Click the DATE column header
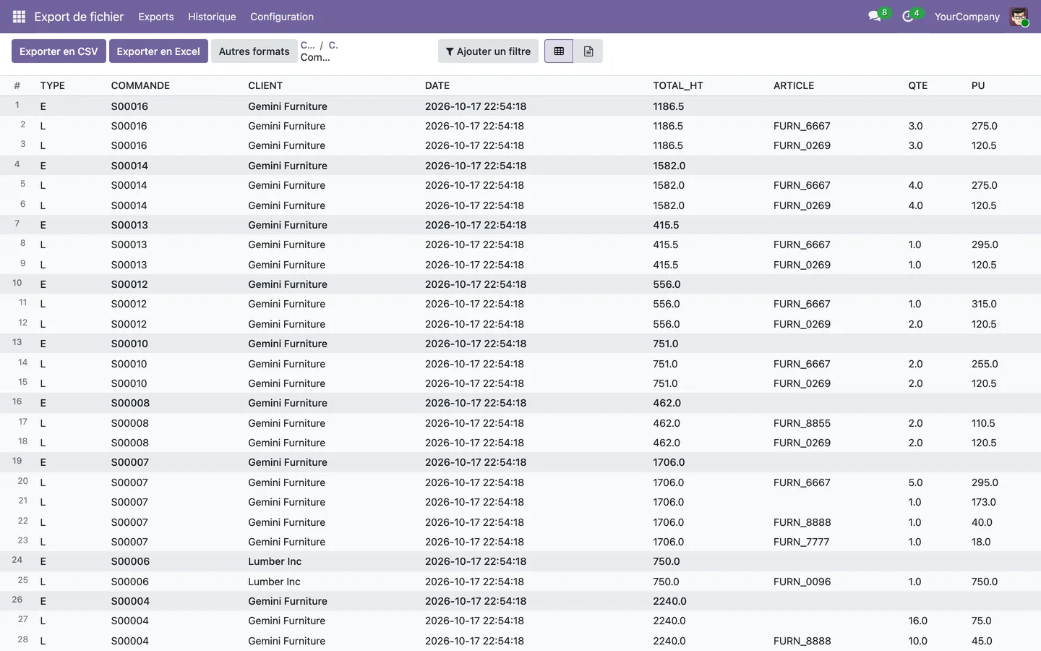 (x=437, y=85)
